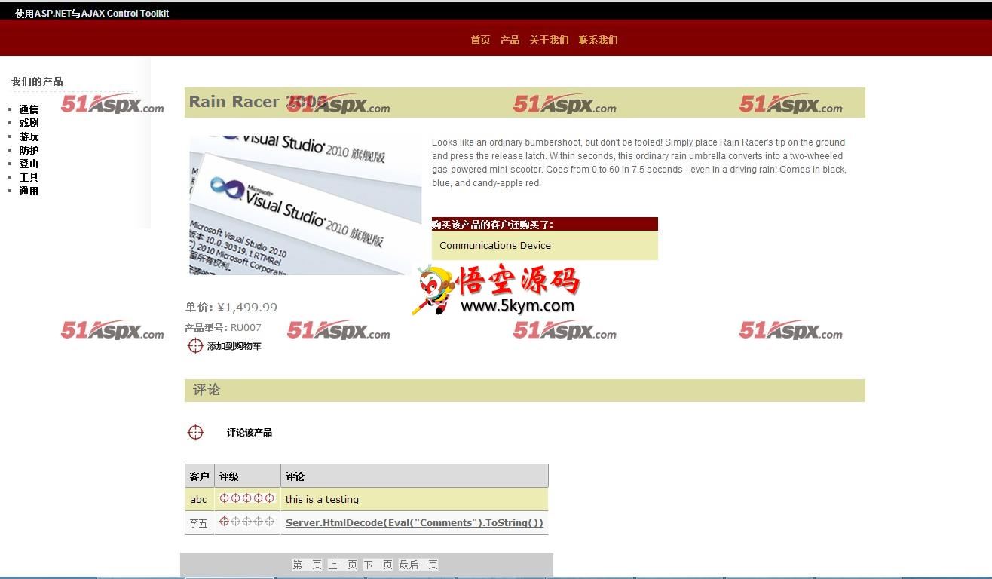Click the 评论该产品 link
This screenshot has height=579, width=992.
[x=249, y=433]
